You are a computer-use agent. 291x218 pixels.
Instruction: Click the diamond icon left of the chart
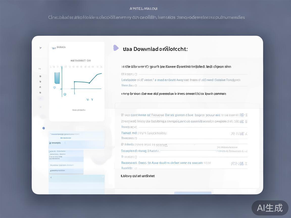54,88
